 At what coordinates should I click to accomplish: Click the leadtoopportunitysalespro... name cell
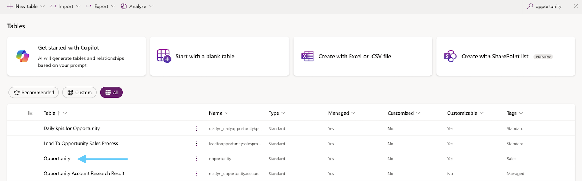235,144
